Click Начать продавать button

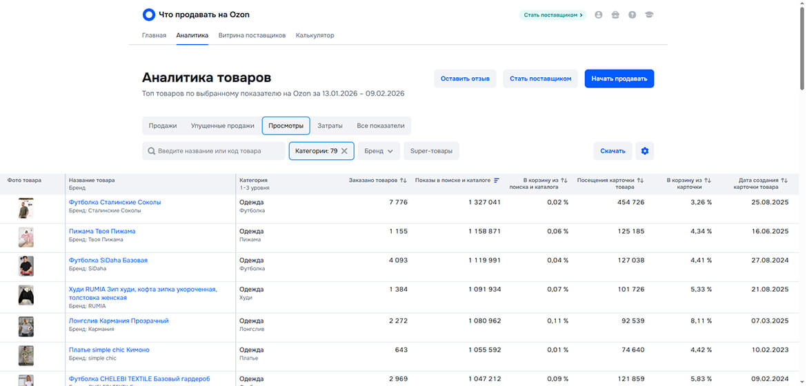point(619,79)
